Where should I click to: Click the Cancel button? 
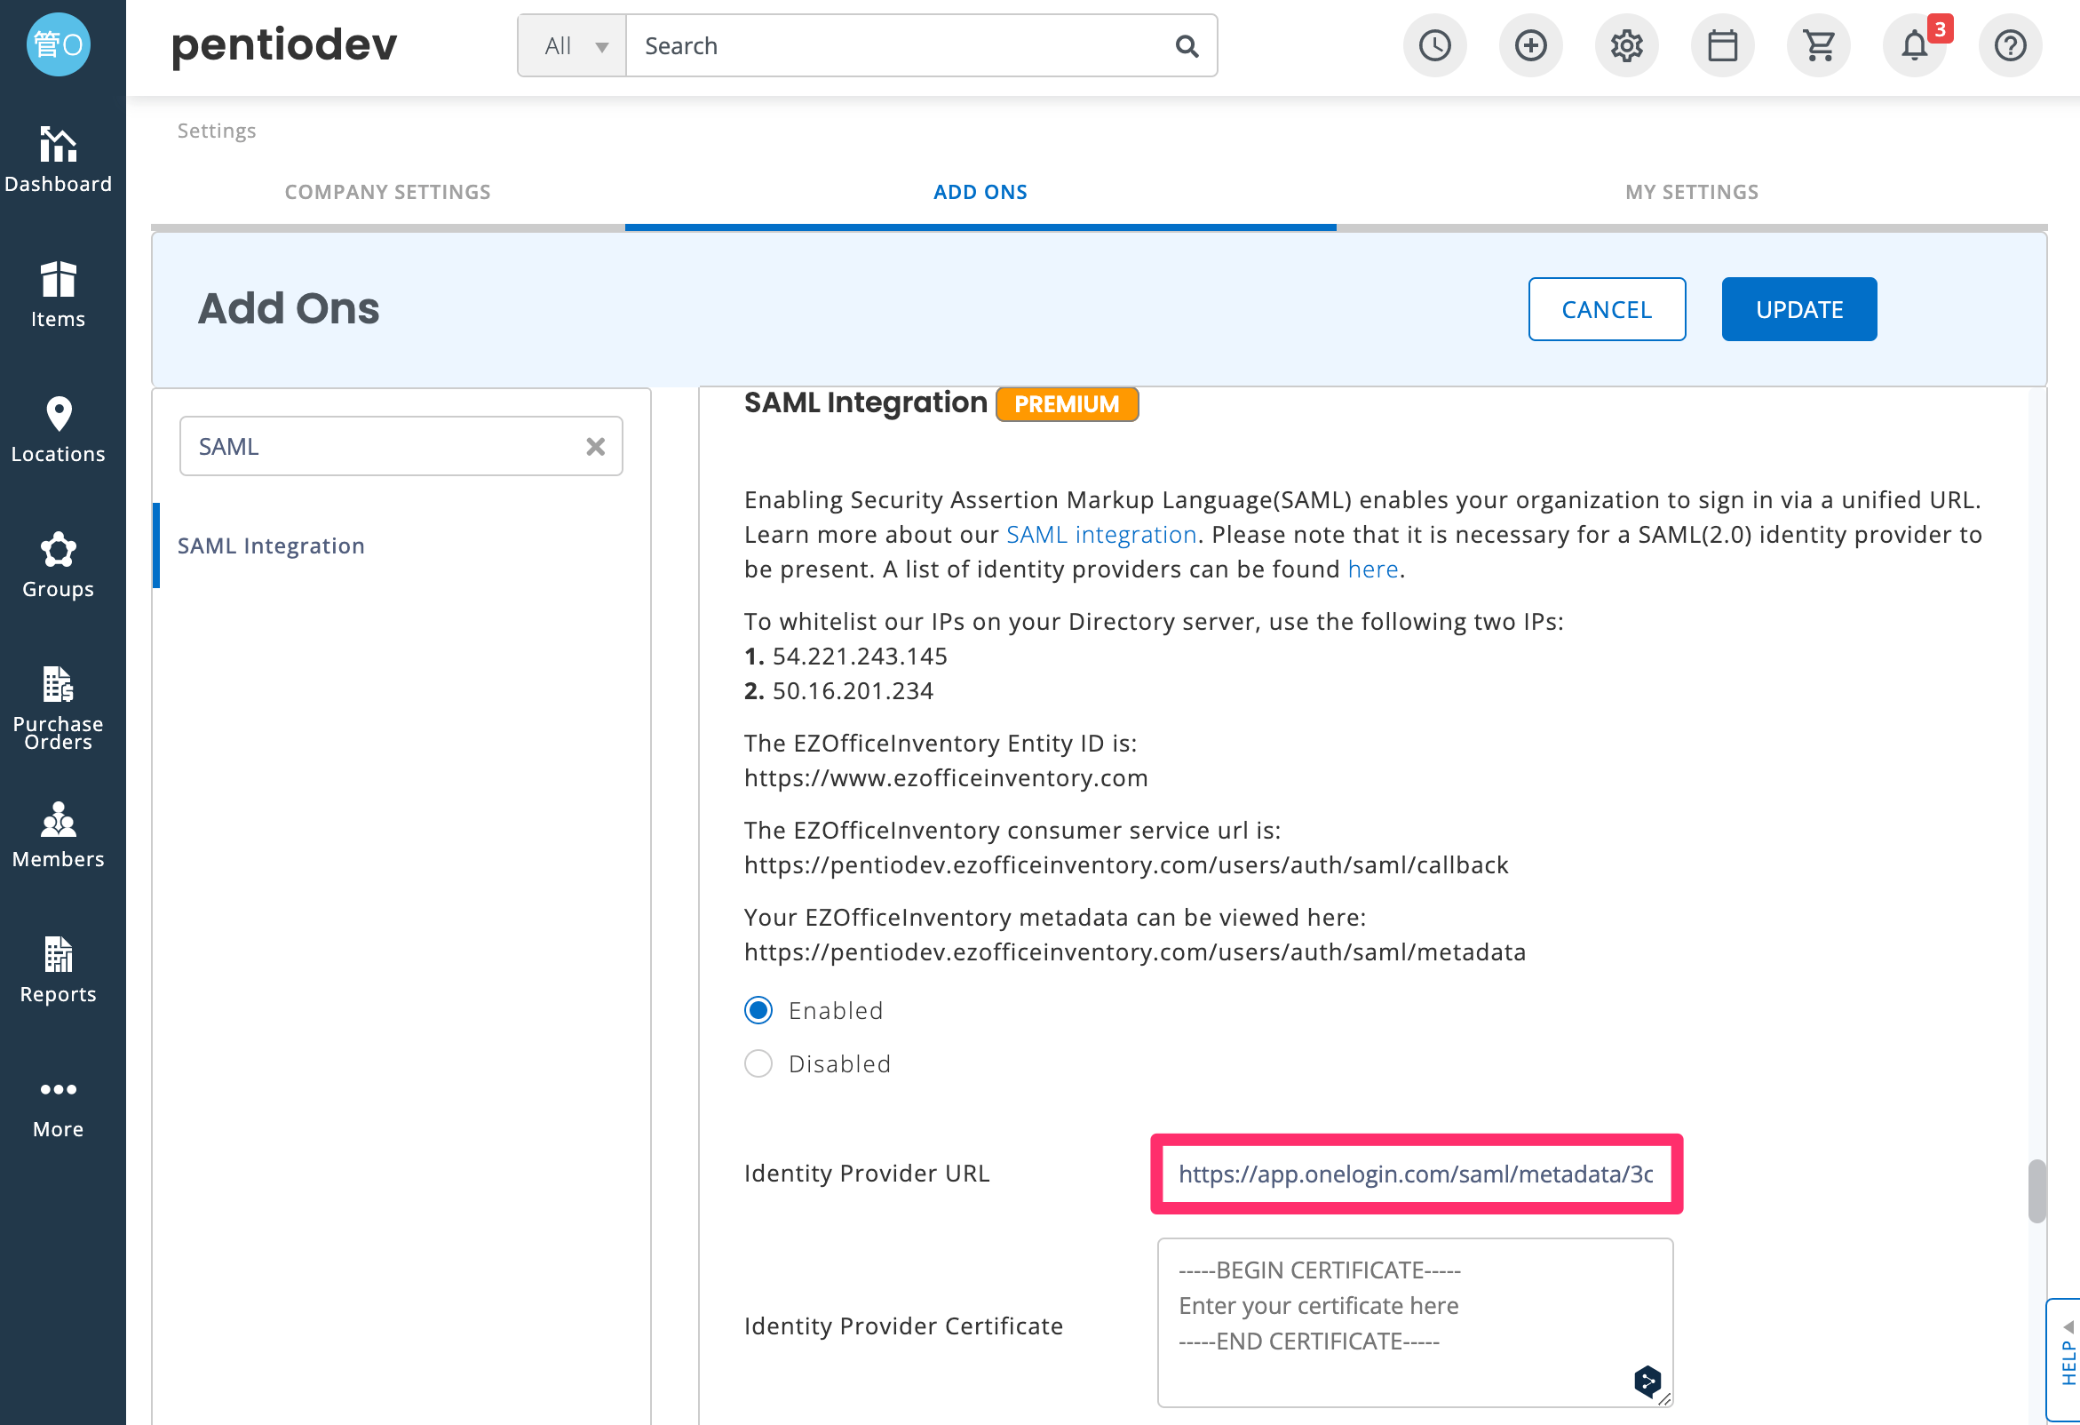pyautogui.click(x=1607, y=309)
